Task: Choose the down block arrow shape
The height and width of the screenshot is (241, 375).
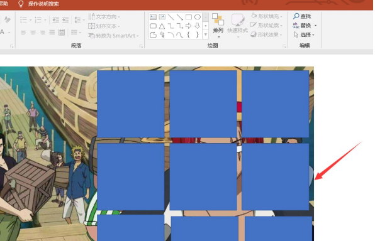Action: [198, 26]
